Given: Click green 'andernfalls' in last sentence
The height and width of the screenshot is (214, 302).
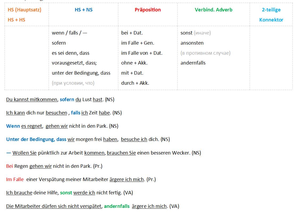Looking at the screenshot, I should [117, 206].
